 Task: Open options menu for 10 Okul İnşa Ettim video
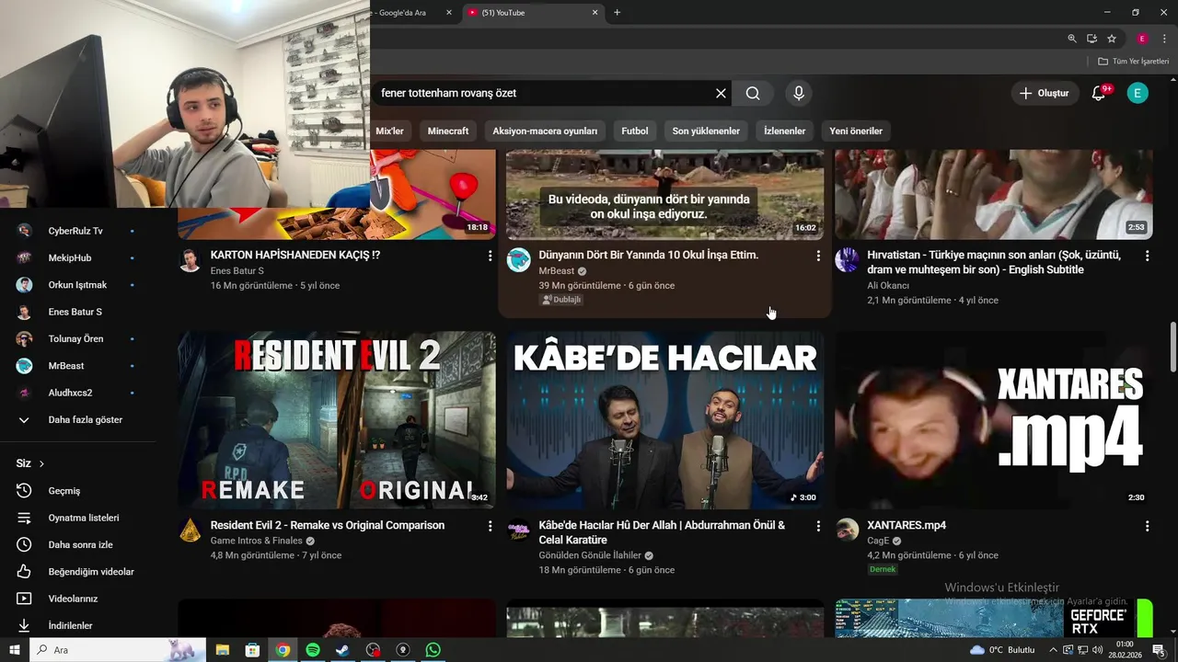coord(818,256)
